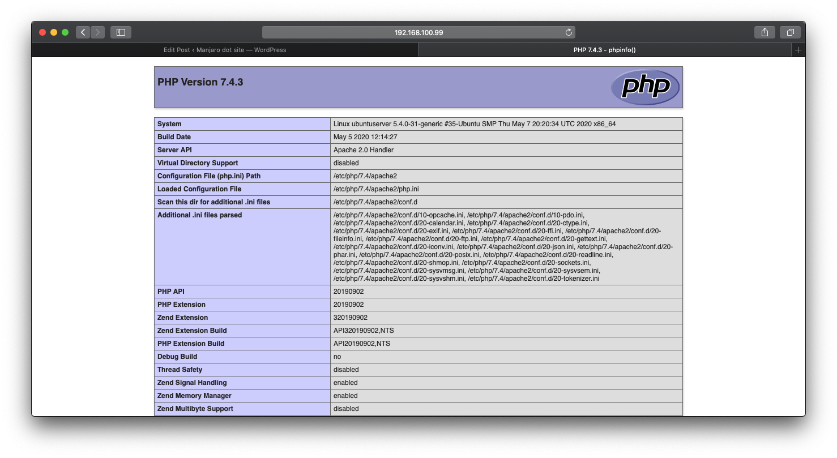Close the Safari window with the red button
The height and width of the screenshot is (458, 837).
coord(42,32)
